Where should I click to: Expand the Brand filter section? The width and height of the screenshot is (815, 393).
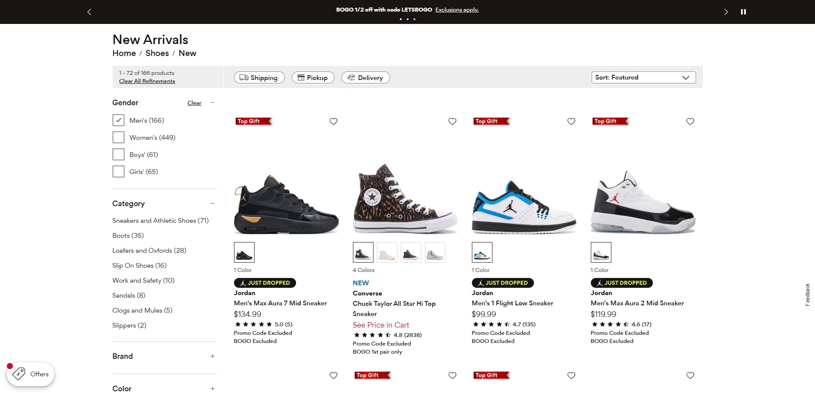(x=213, y=356)
